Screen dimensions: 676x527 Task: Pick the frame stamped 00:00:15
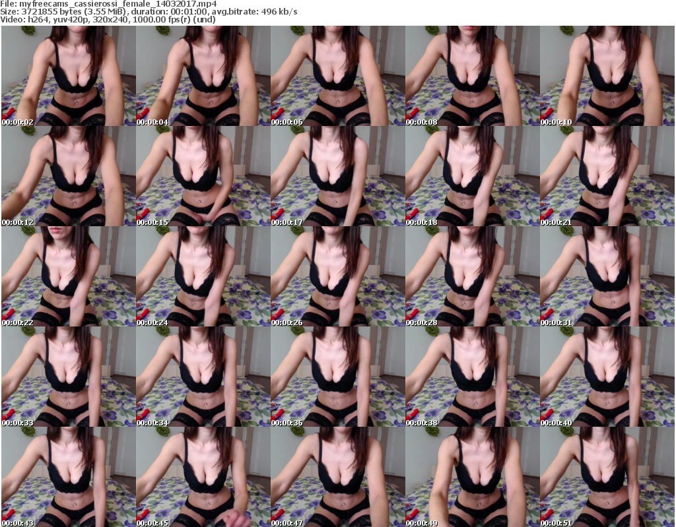[203, 176]
